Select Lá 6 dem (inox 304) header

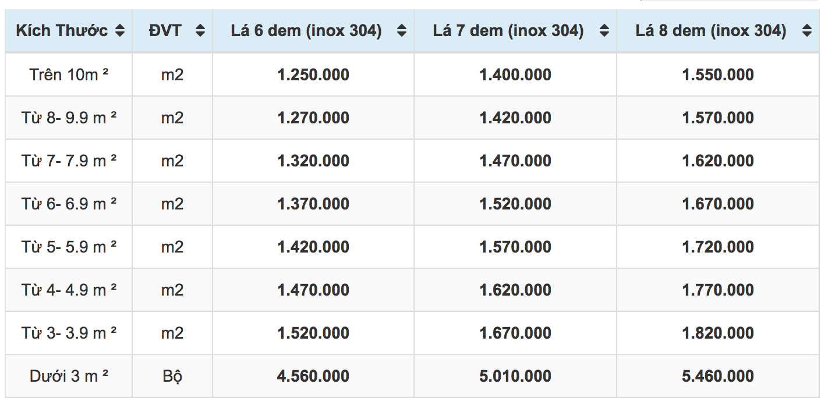[306, 31]
